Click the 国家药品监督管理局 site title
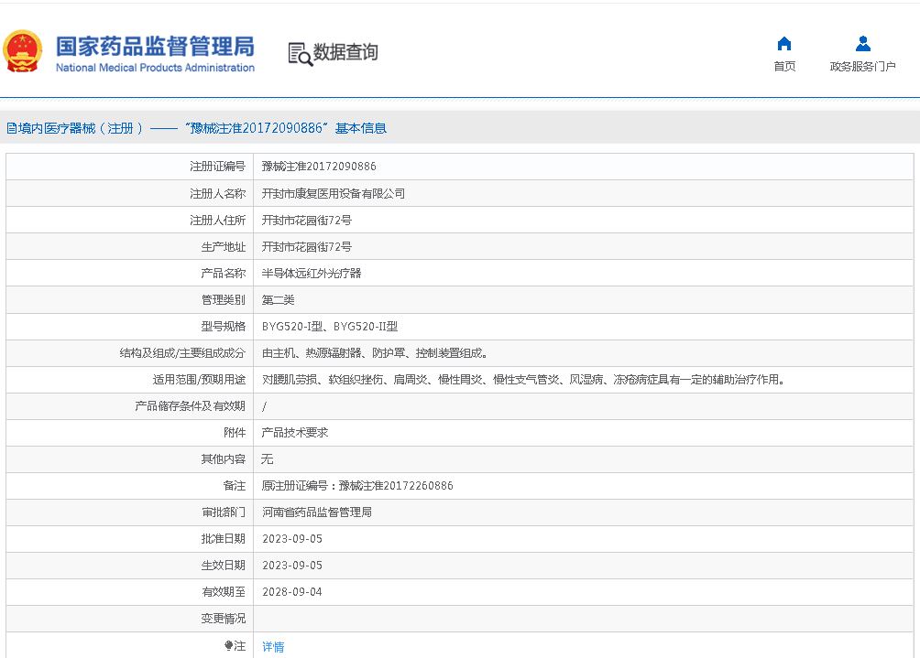The image size is (920, 658). pyautogui.click(x=155, y=46)
